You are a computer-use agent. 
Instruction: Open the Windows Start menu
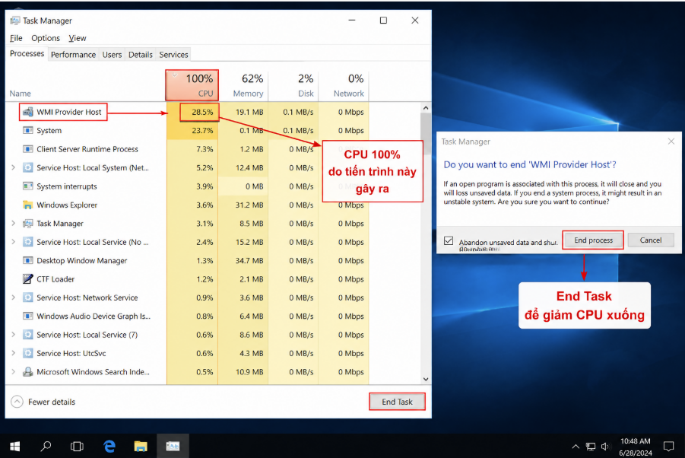tap(15, 446)
